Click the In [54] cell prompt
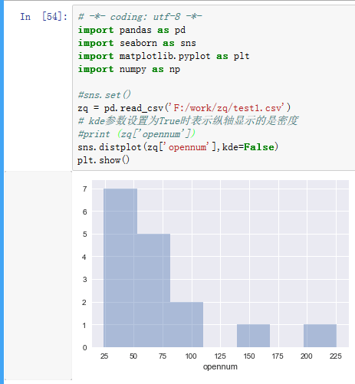 tap(44, 17)
